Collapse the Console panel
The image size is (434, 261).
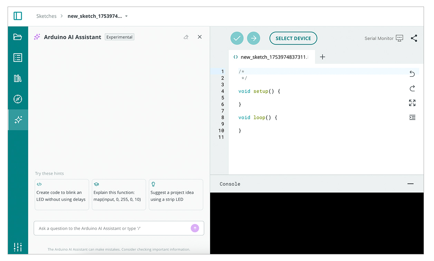(x=410, y=184)
